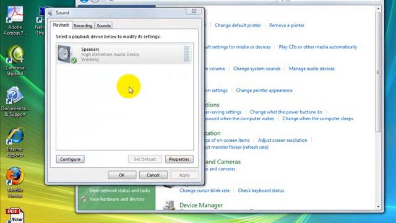The image size is (396, 223).
Task: Click 'Change pointer appearance' link
Action: [x=264, y=90]
